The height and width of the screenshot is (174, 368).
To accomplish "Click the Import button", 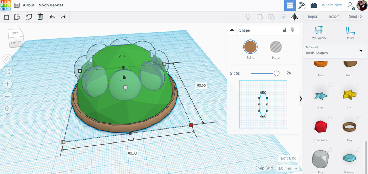I will click(313, 17).
